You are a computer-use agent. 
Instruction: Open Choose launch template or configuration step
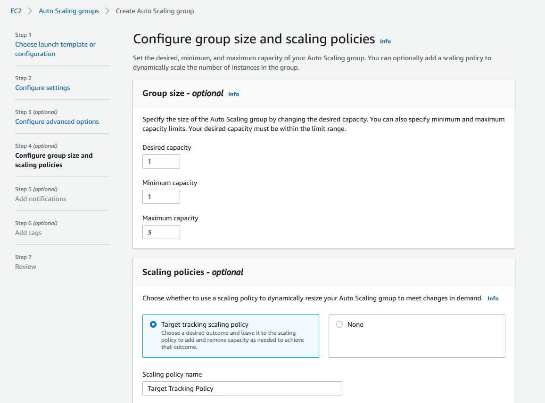(x=55, y=49)
